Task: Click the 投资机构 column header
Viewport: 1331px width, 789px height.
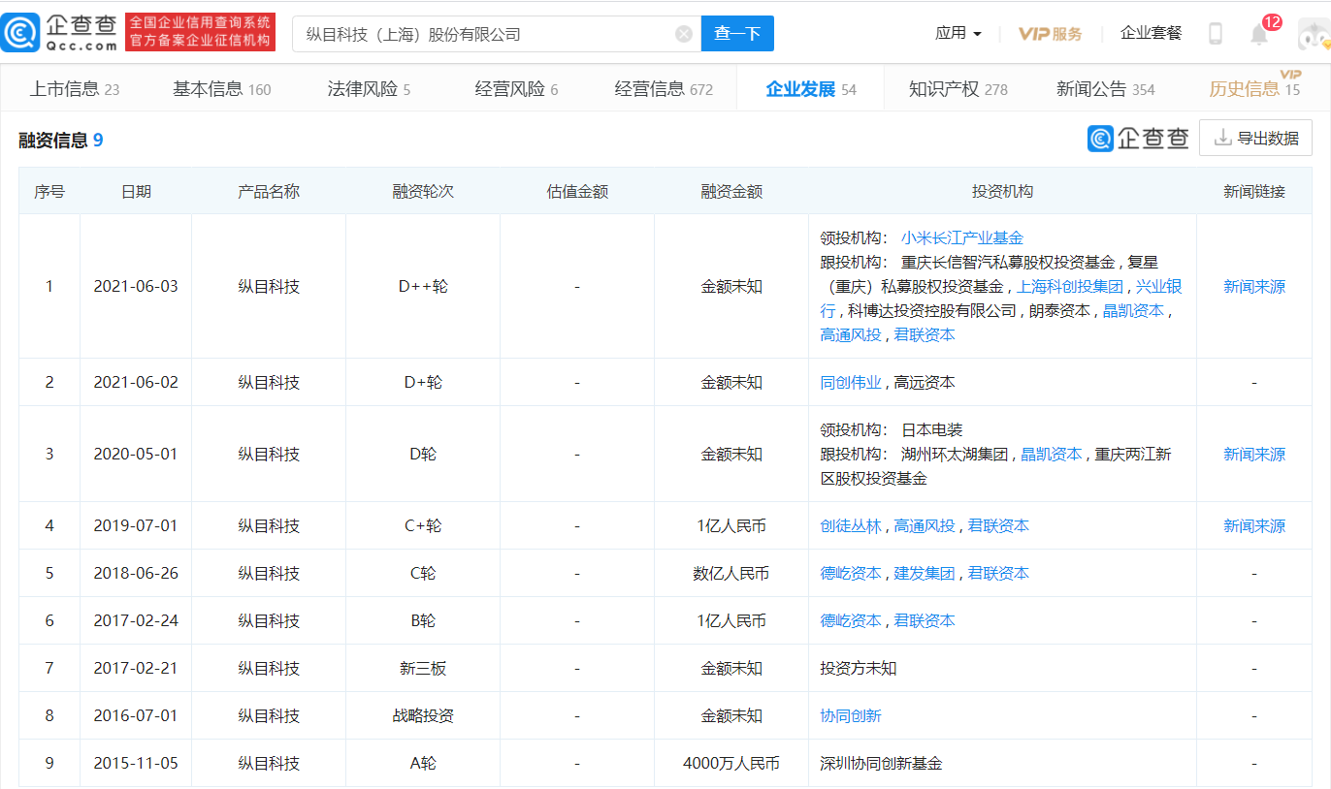Action: [1002, 191]
